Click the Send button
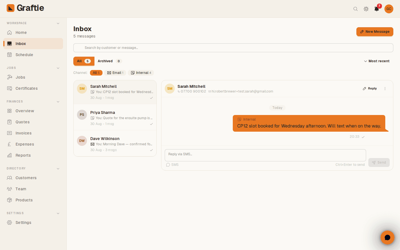The width and height of the screenshot is (400, 250). (379, 162)
